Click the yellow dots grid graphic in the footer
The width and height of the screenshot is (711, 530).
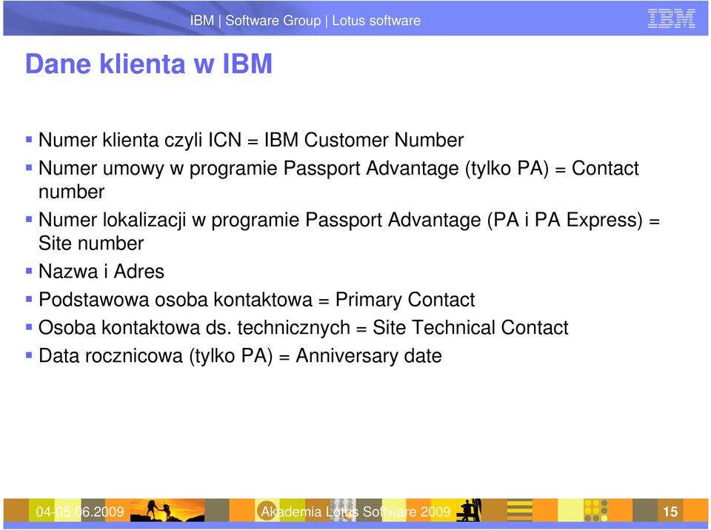tap(595, 511)
